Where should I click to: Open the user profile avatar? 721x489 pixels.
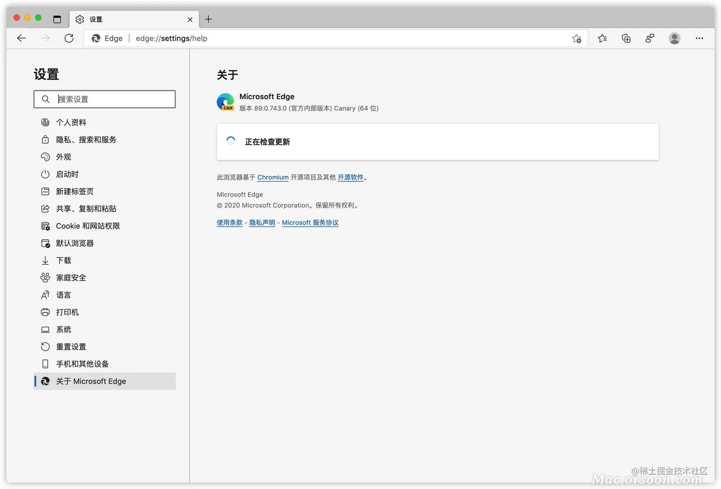[x=674, y=38]
